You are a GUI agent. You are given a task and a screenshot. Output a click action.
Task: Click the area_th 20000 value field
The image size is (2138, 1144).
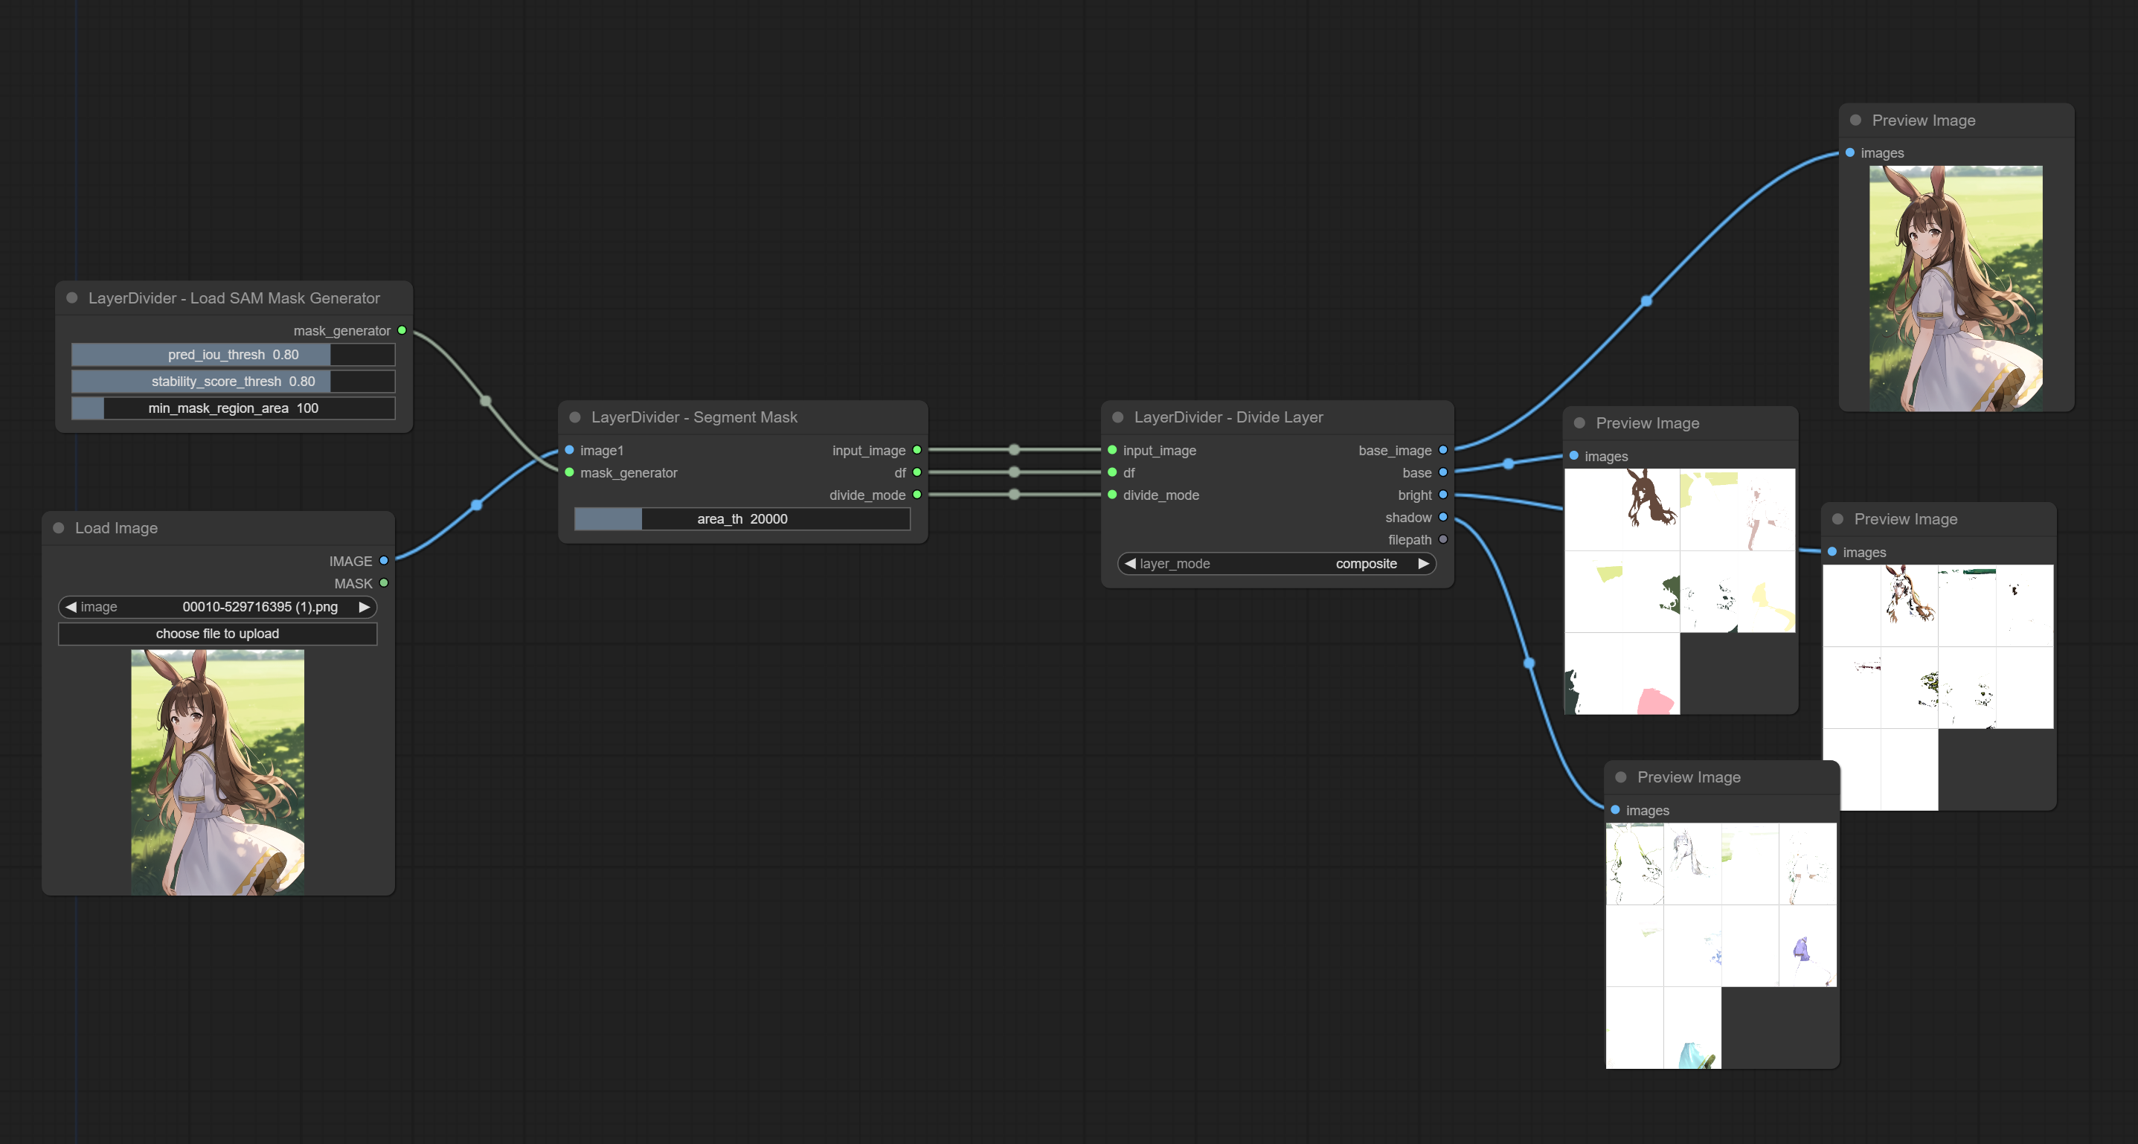point(741,518)
